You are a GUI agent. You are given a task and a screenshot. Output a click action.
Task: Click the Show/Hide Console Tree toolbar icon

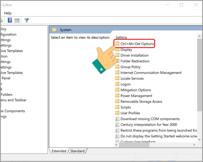tap(17, 20)
